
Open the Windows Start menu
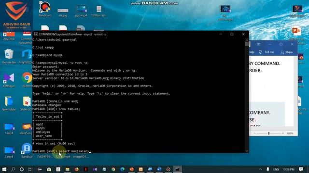pyautogui.click(x=4, y=169)
